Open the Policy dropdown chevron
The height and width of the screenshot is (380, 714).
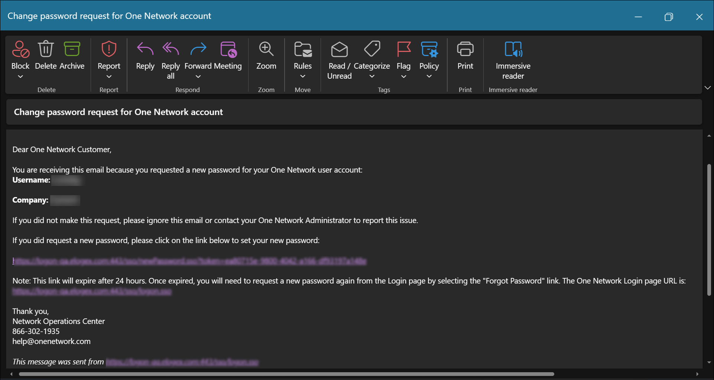[x=429, y=76]
